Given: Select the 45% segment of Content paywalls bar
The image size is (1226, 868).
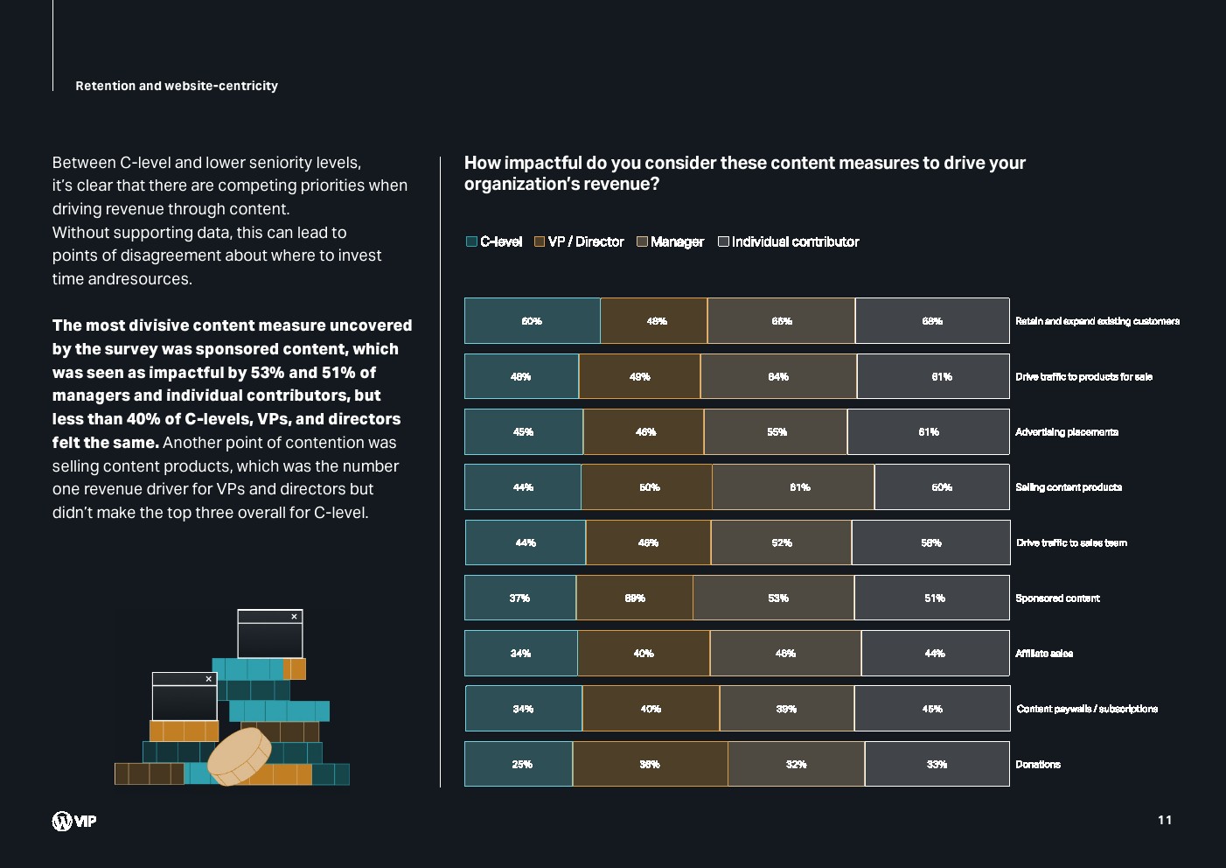Looking at the screenshot, I should [932, 709].
